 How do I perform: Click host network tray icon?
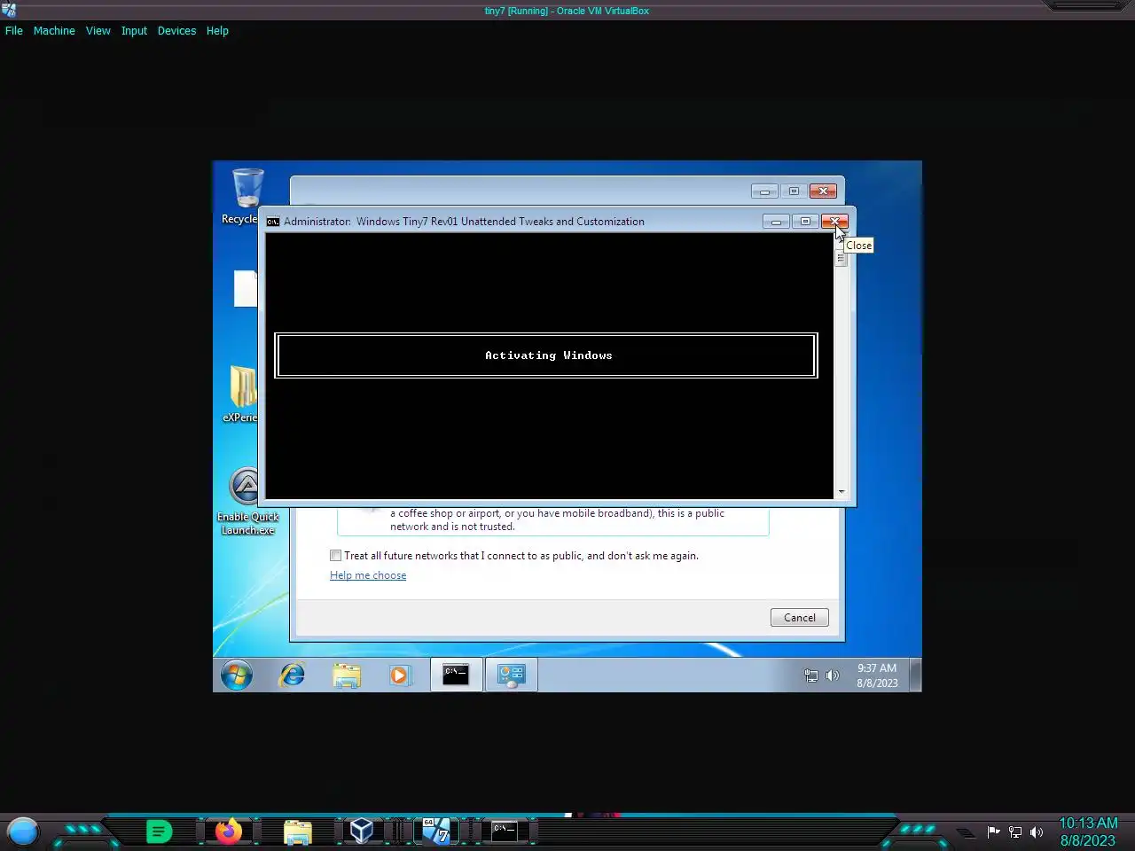[1015, 831]
